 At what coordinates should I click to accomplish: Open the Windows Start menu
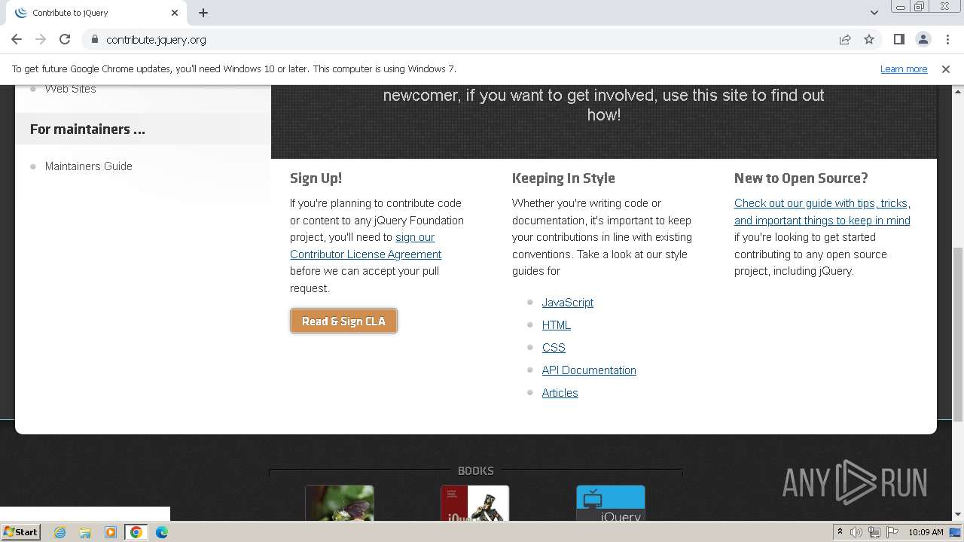tap(20, 532)
